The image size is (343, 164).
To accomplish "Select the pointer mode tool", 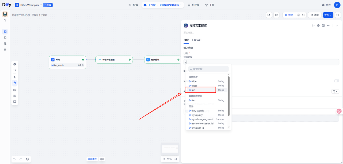I will (x=15, y=77).
